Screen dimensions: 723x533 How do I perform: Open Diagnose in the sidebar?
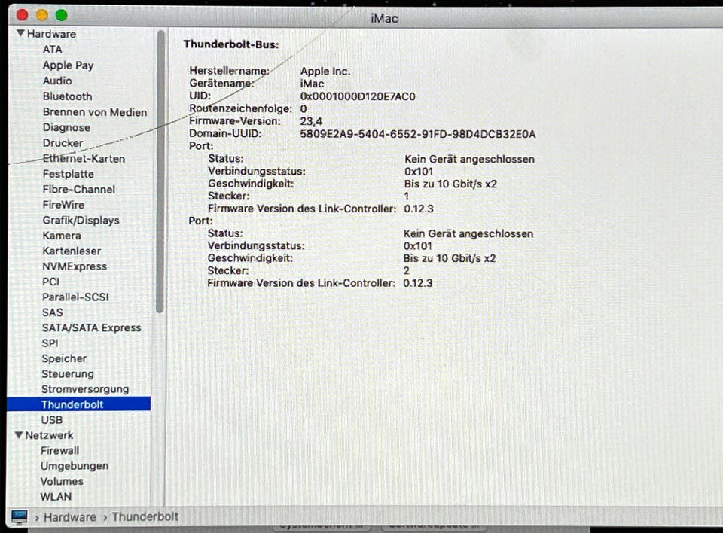tap(66, 127)
